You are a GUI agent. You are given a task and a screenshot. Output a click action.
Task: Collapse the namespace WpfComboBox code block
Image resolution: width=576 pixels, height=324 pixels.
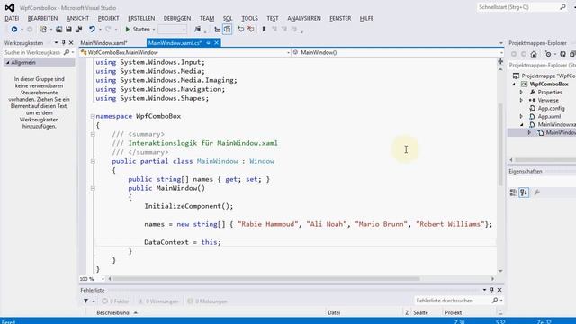point(93,116)
